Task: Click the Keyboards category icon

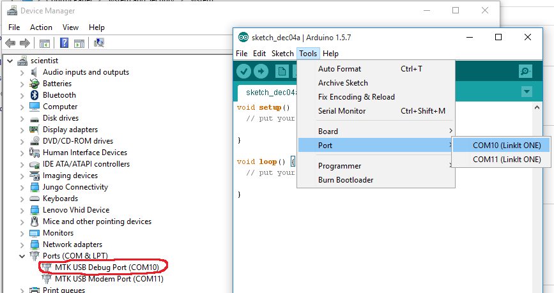Action: click(35, 199)
